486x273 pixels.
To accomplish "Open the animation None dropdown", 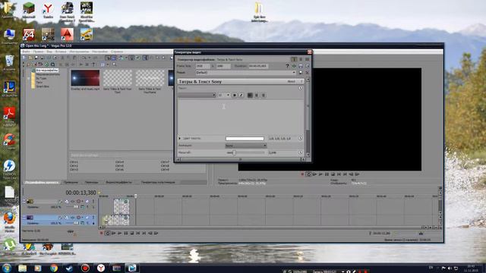I will (245, 146).
